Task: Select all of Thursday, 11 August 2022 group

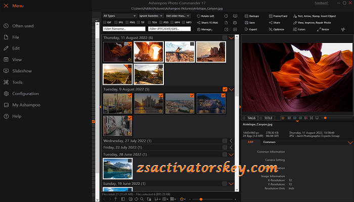Action: (x=225, y=38)
